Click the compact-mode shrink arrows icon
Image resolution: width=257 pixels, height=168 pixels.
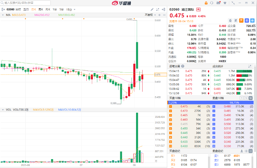[x=233, y=3]
